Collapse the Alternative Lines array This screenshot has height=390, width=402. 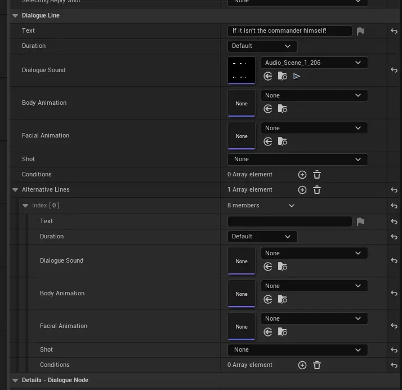coord(15,190)
